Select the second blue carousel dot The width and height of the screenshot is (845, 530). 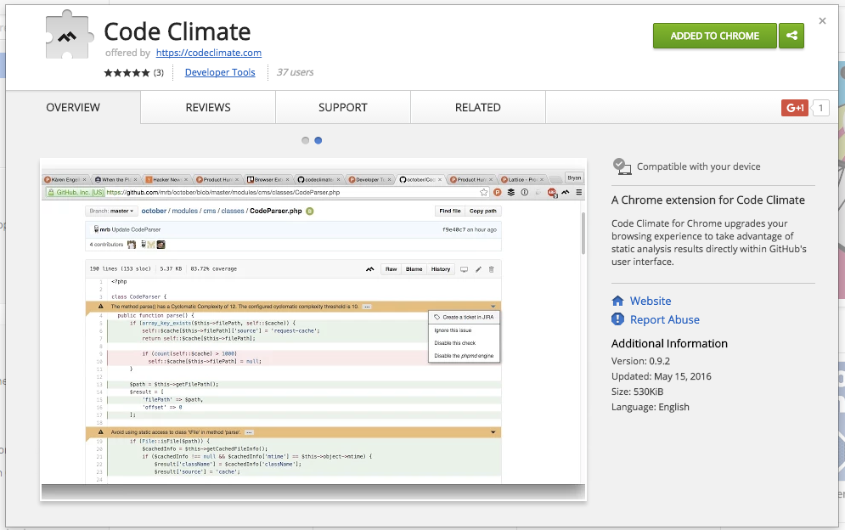pyautogui.click(x=318, y=140)
